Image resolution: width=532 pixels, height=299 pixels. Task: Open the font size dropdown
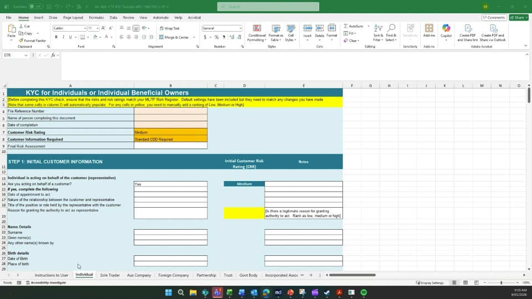[x=98, y=28]
